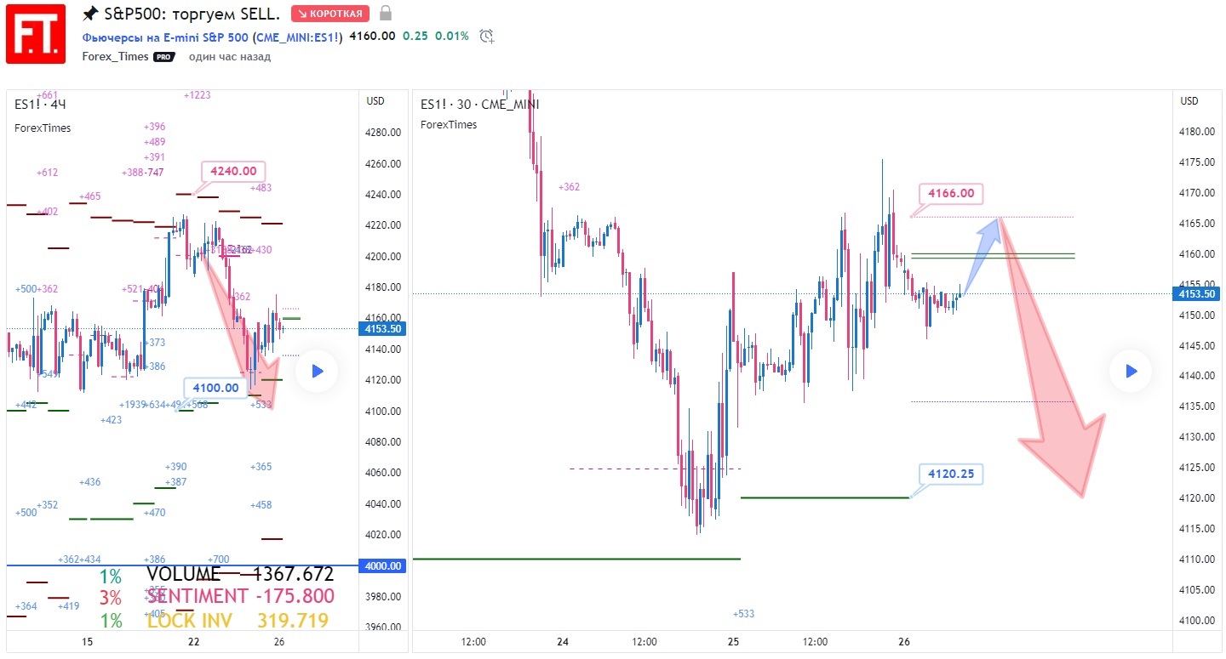Open the Forex_Times author profile
The height and width of the screenshot is (659, 1226).
pos(115,57)
